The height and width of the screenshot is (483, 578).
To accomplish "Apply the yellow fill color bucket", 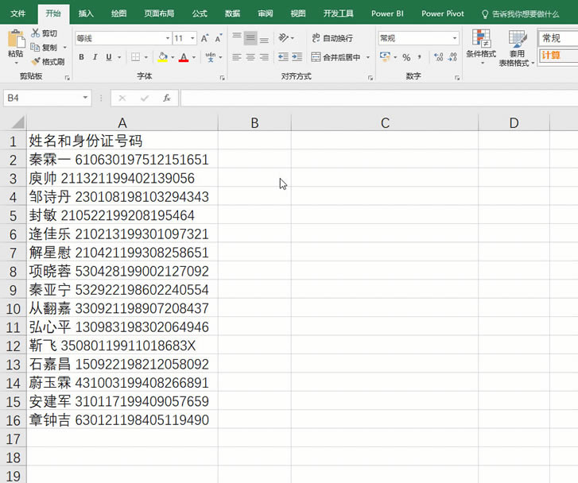I will tap(162, 57).
